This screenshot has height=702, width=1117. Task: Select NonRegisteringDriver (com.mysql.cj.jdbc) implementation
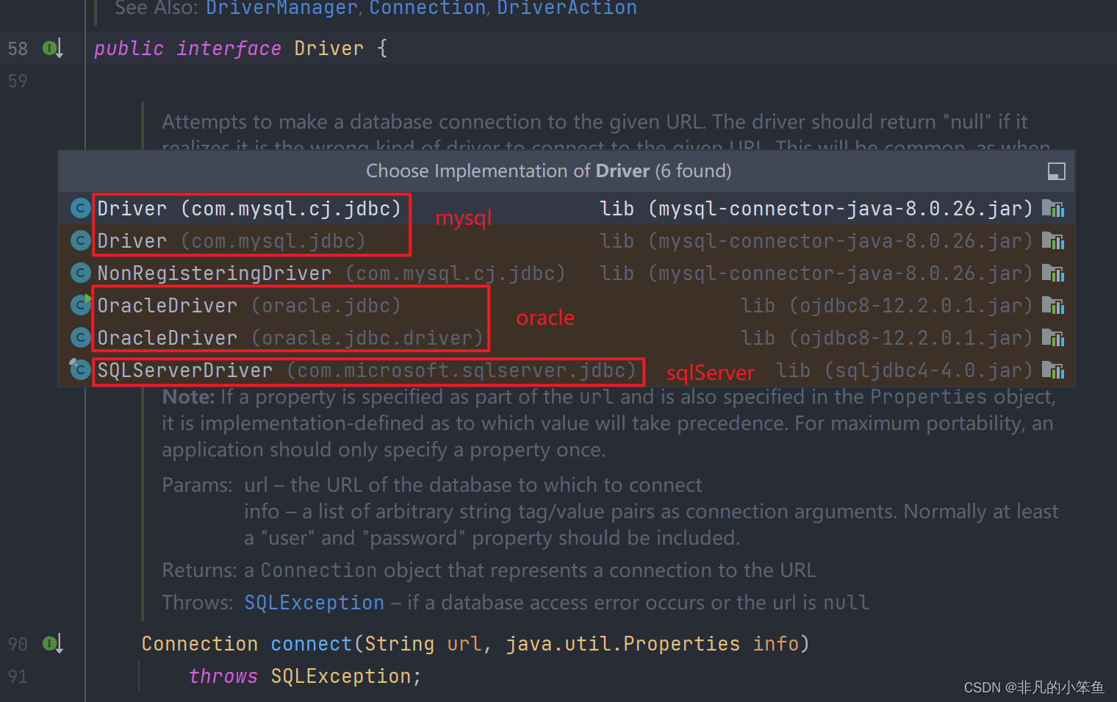coord(566,273)
